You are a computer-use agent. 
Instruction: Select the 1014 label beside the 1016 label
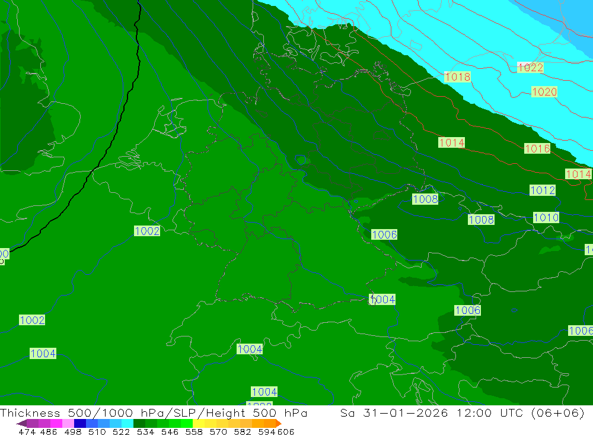coord(451,143)
